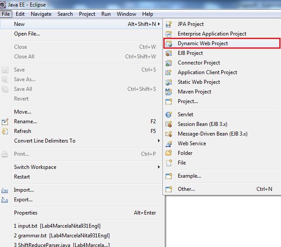Click the Static Web Project icon
The height and width of the screenshot is (247, 281).
[x=169, y=82]
